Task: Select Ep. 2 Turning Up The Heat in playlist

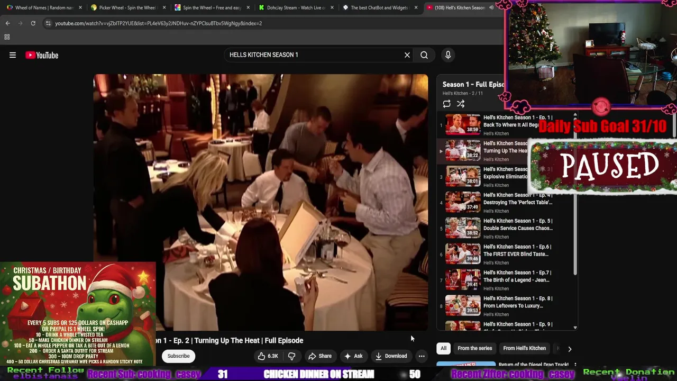Action: tap(505, 151)
